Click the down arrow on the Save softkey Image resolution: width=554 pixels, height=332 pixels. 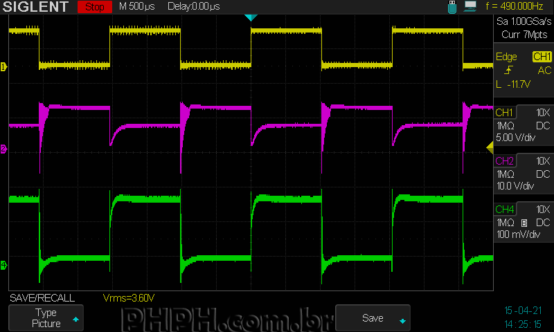[x=402, y=321]
